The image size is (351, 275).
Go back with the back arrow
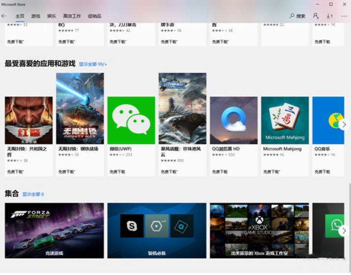click(x=4, y=16)
